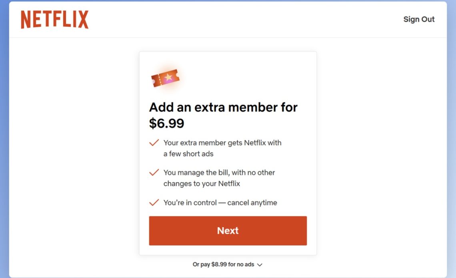456x278 pixels.
Task: Click the 'You manage the bill, with no other' line
Action: pos(219,173)
